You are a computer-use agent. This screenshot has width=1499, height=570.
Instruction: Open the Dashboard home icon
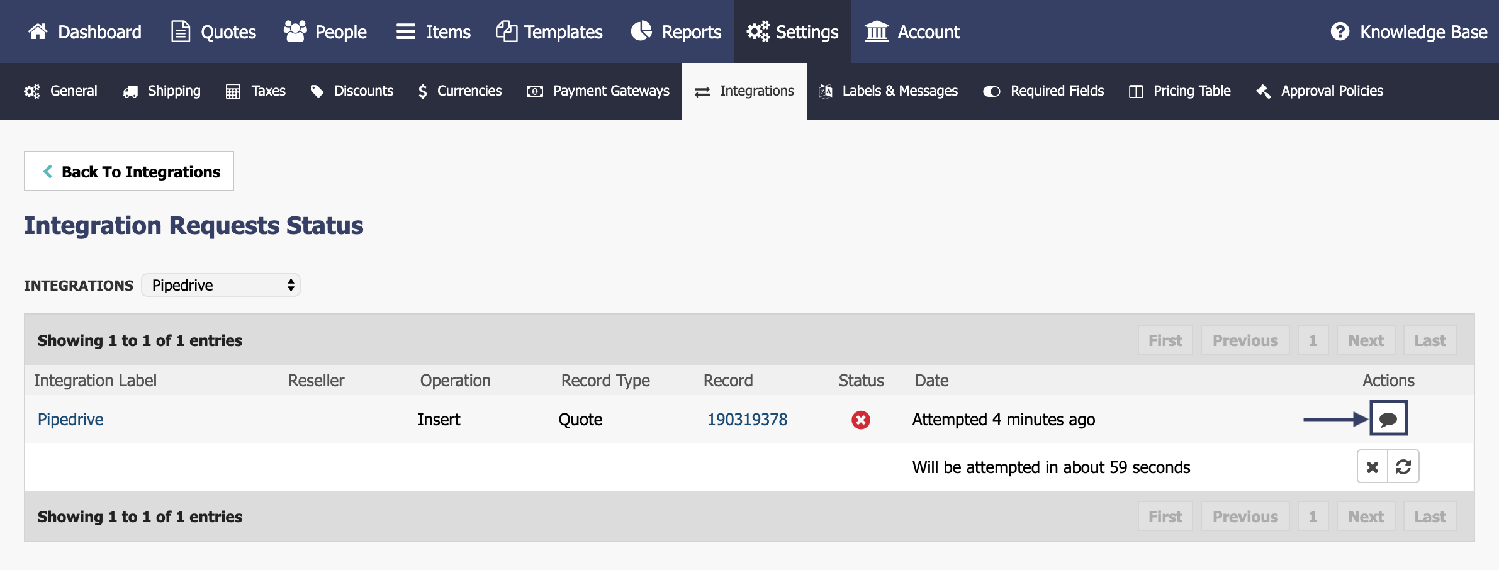coord(38,31)
